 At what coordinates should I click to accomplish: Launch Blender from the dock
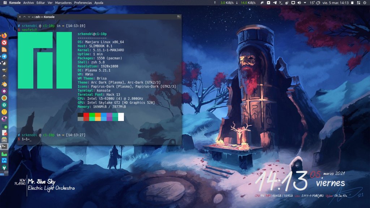tap(4, 84)
